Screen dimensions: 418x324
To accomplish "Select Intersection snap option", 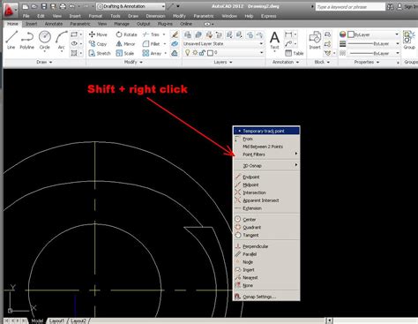I will pyautogui.click(x=266, y=192).
